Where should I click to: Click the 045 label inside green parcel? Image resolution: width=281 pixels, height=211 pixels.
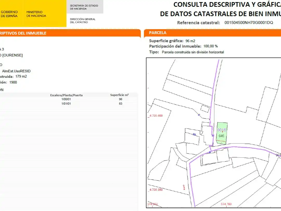coord(221,136)
